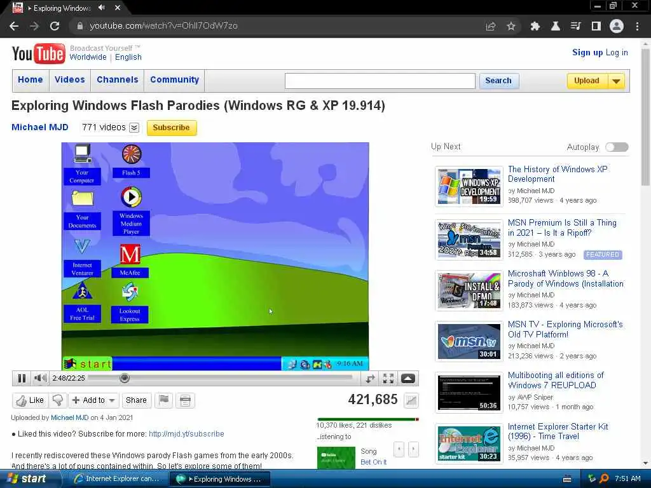Open the browser profile avatar
Image resolution: width=651 pixels, height=488 pixels.
click(617, 26)
